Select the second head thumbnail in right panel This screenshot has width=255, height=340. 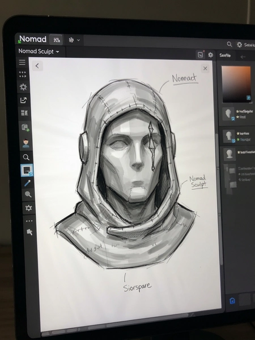(229, 136)
